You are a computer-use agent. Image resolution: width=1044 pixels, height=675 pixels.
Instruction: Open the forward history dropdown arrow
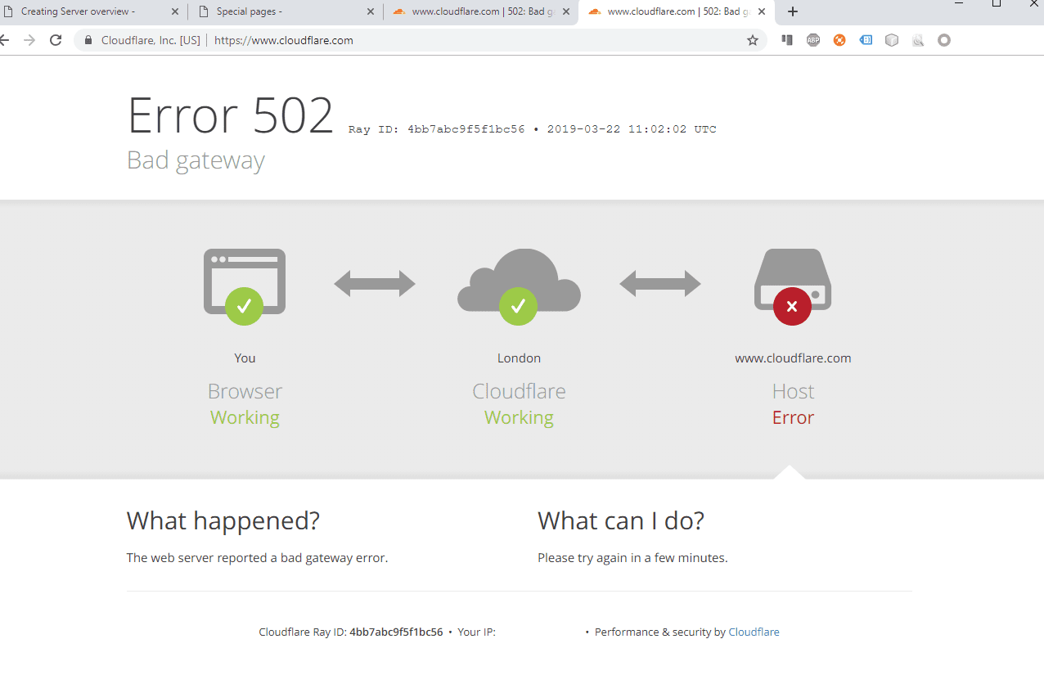point(30,39)
